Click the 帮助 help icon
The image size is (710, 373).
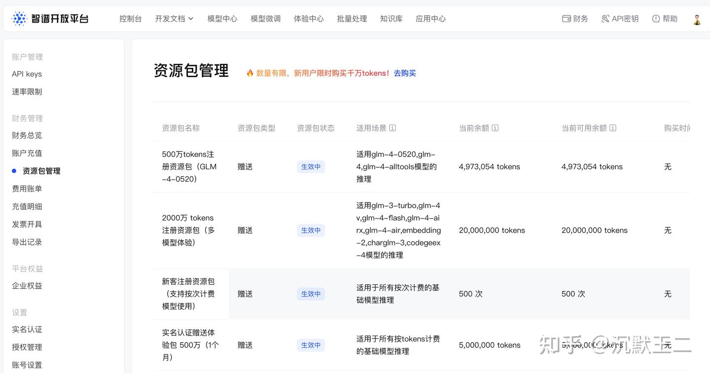pos(656,19)
